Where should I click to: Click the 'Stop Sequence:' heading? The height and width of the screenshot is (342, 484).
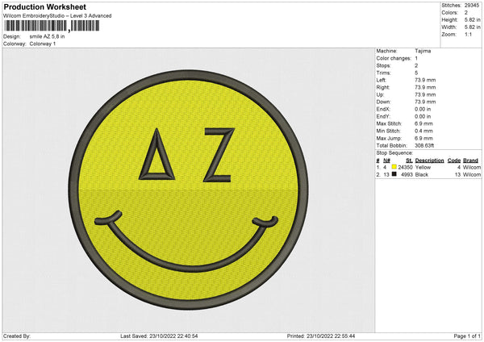tap(394, 152)
